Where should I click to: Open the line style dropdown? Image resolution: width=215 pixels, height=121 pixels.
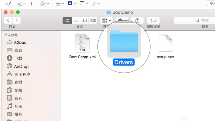pos(60,4)
